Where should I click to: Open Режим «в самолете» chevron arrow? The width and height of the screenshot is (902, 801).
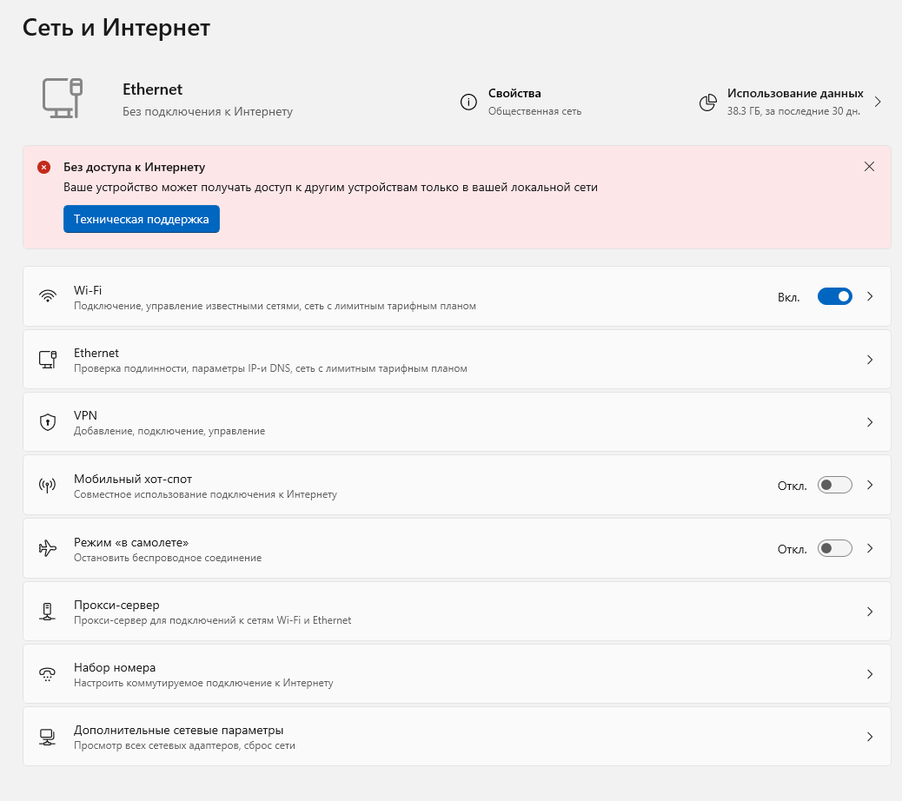pos(870,548)
